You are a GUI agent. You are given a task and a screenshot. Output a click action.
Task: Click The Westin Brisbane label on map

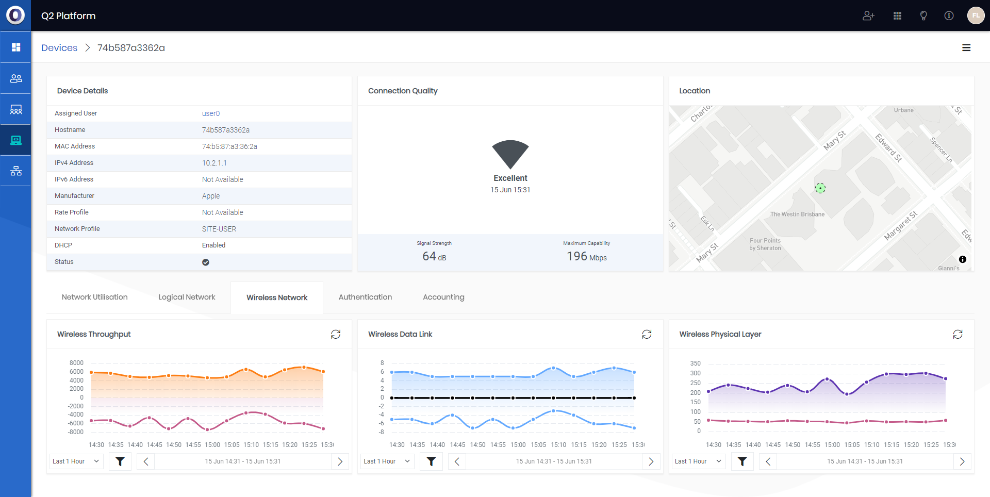click(797, 214)
